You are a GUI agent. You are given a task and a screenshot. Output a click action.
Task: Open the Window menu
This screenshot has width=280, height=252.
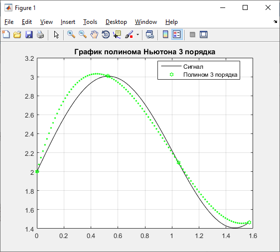point(146,22)
